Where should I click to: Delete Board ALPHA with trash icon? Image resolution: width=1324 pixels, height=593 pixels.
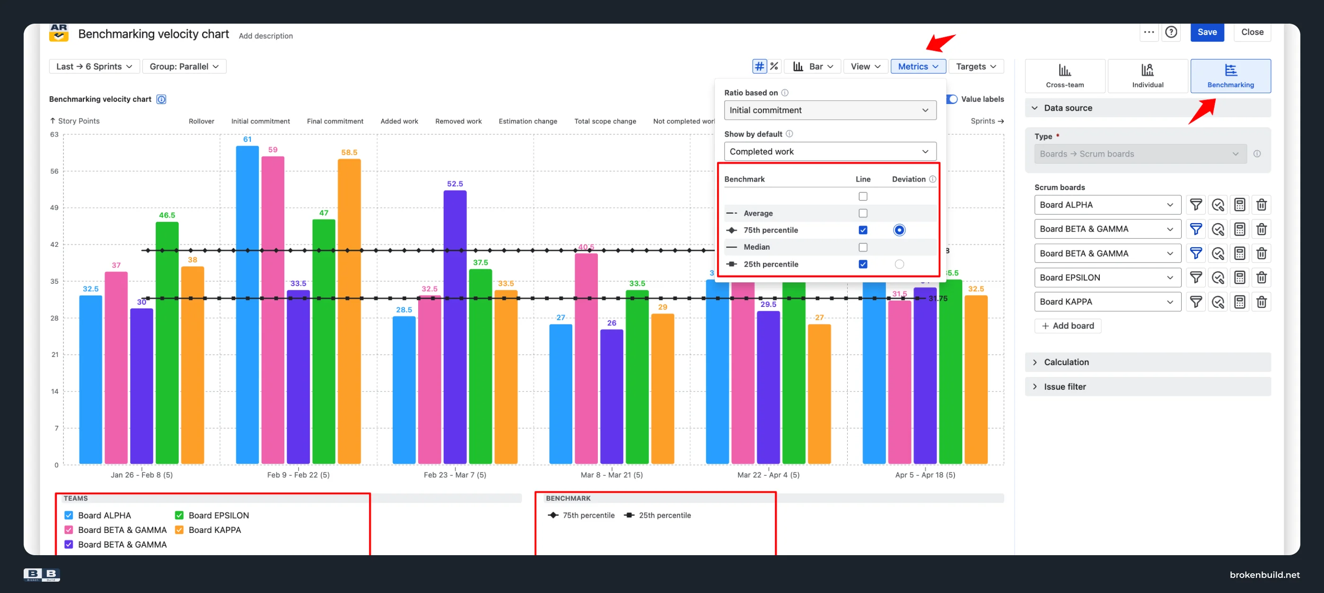1261,204
